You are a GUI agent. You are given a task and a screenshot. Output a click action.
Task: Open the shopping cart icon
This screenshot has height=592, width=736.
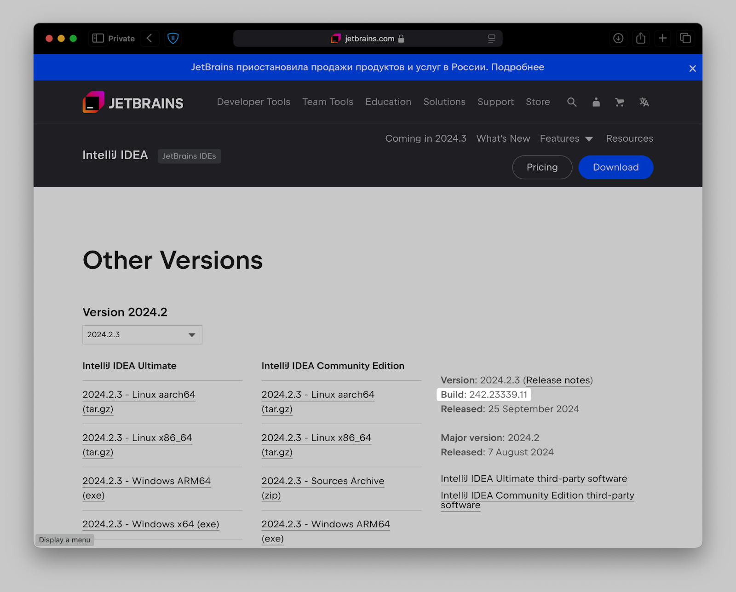620,102
